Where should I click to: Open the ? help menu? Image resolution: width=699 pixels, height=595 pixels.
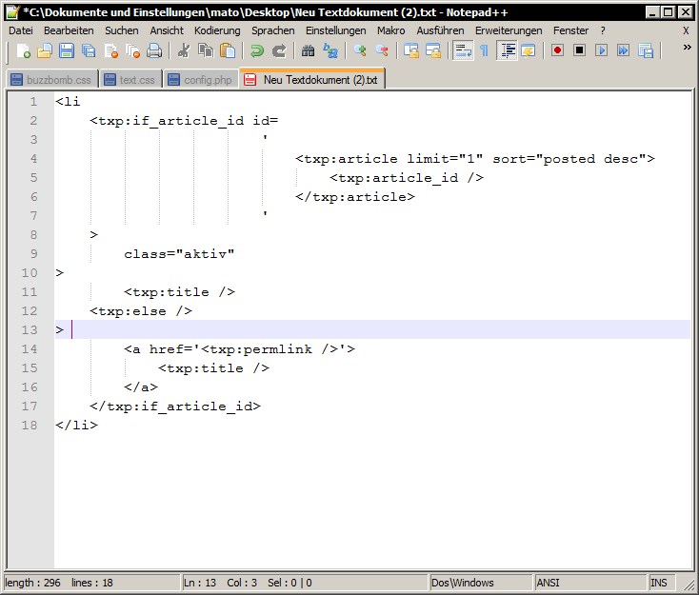click(603, 30)
